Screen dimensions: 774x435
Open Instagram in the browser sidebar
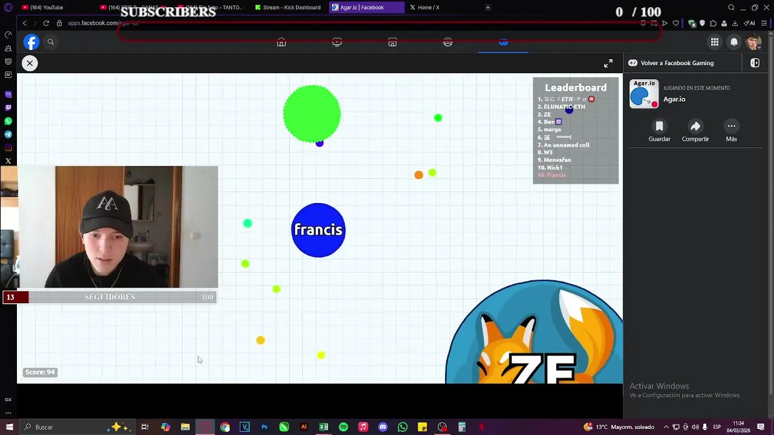(8, 147)
